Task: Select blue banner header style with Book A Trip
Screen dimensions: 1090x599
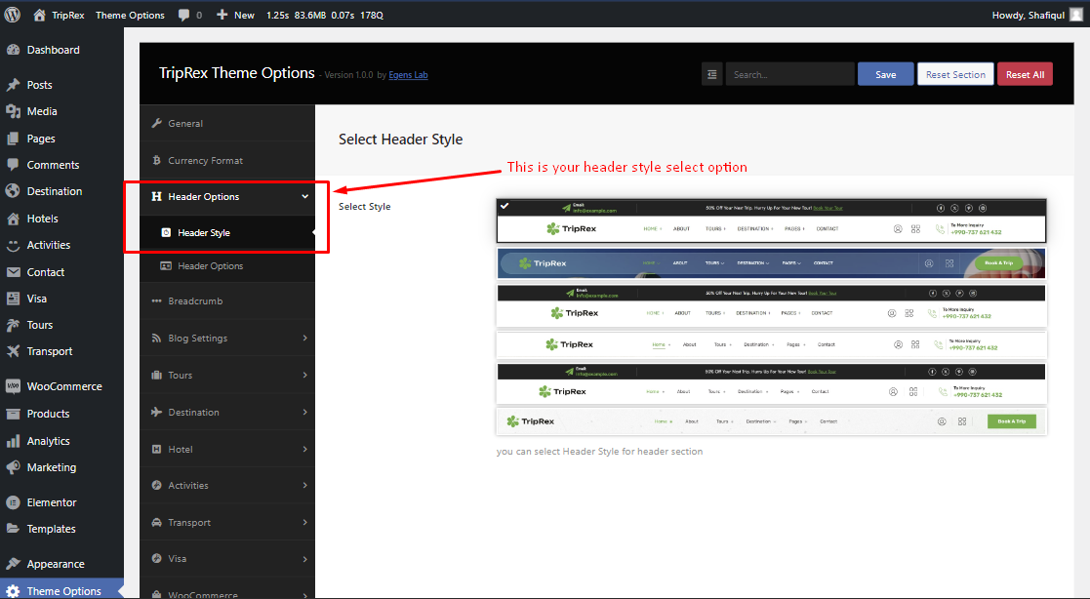Action: pyautogui.click(x=771, y=263)
